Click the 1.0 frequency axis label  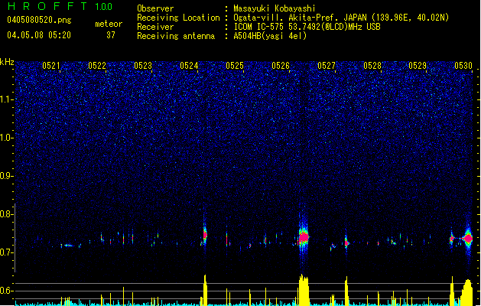[6, 138]
